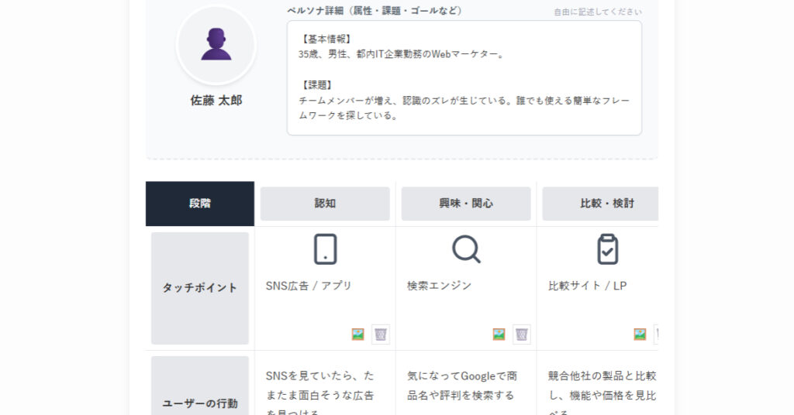Click the タッチポイント row label

point(200,288)
